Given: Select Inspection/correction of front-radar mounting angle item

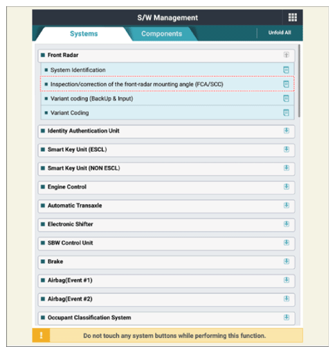Looking at the screenshot, I should point(167,84).
